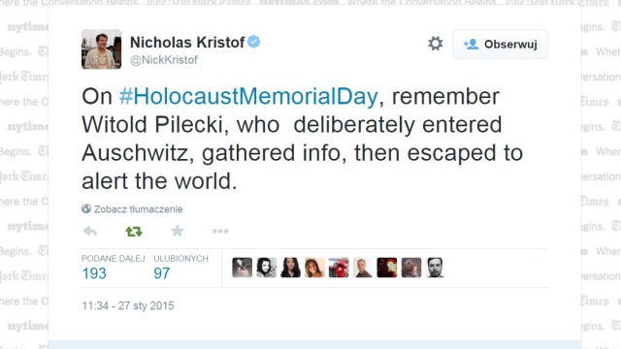Click the reply arrow icon
The height and width of the screenshot is (349, 621).
pos(90,231)
